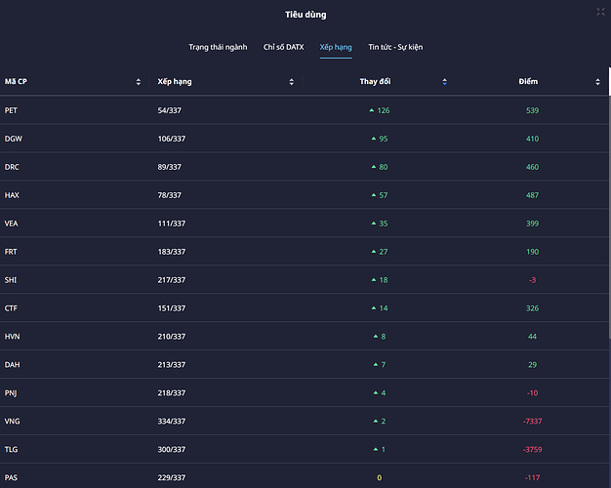Click the up arrow in the HVN row

[375, 336]
